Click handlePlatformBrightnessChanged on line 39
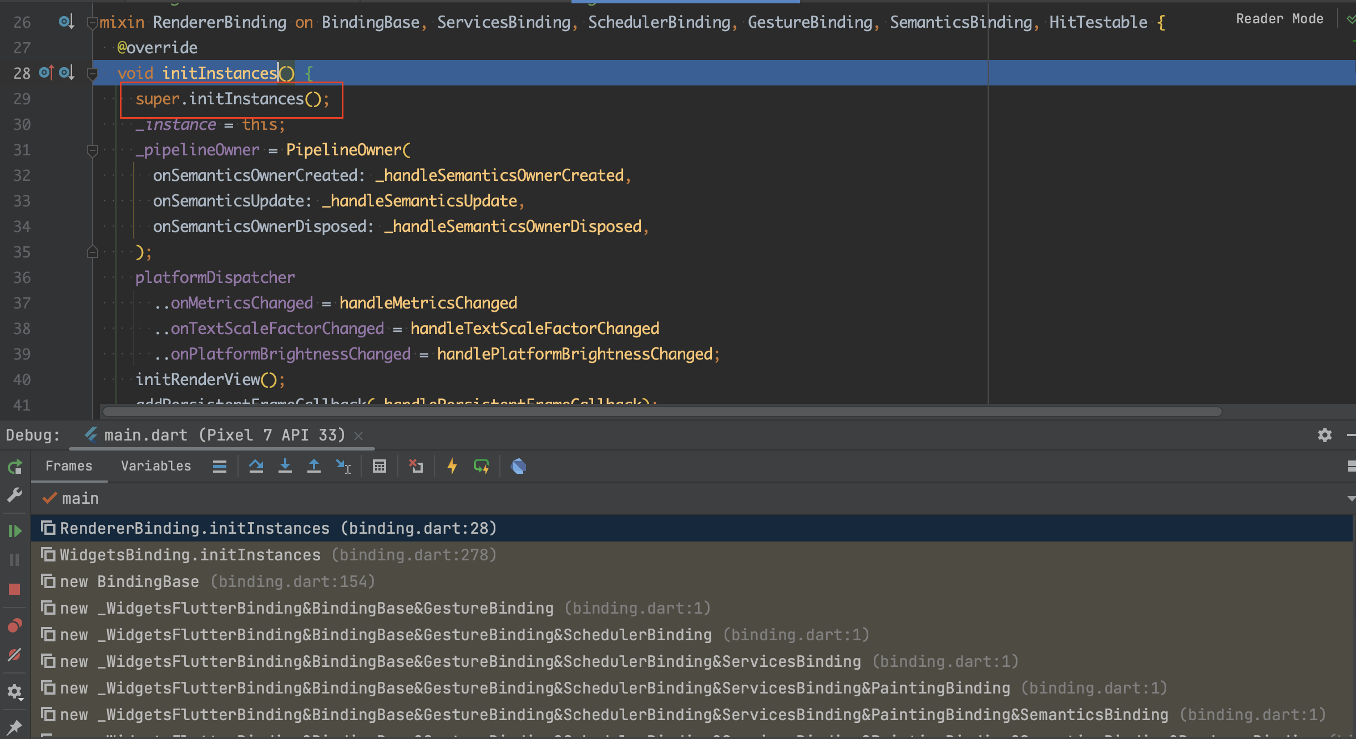The width and height of the screenshot is (1356, 739). tap(575, 355)
